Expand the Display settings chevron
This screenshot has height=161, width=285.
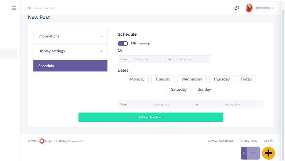101,51
